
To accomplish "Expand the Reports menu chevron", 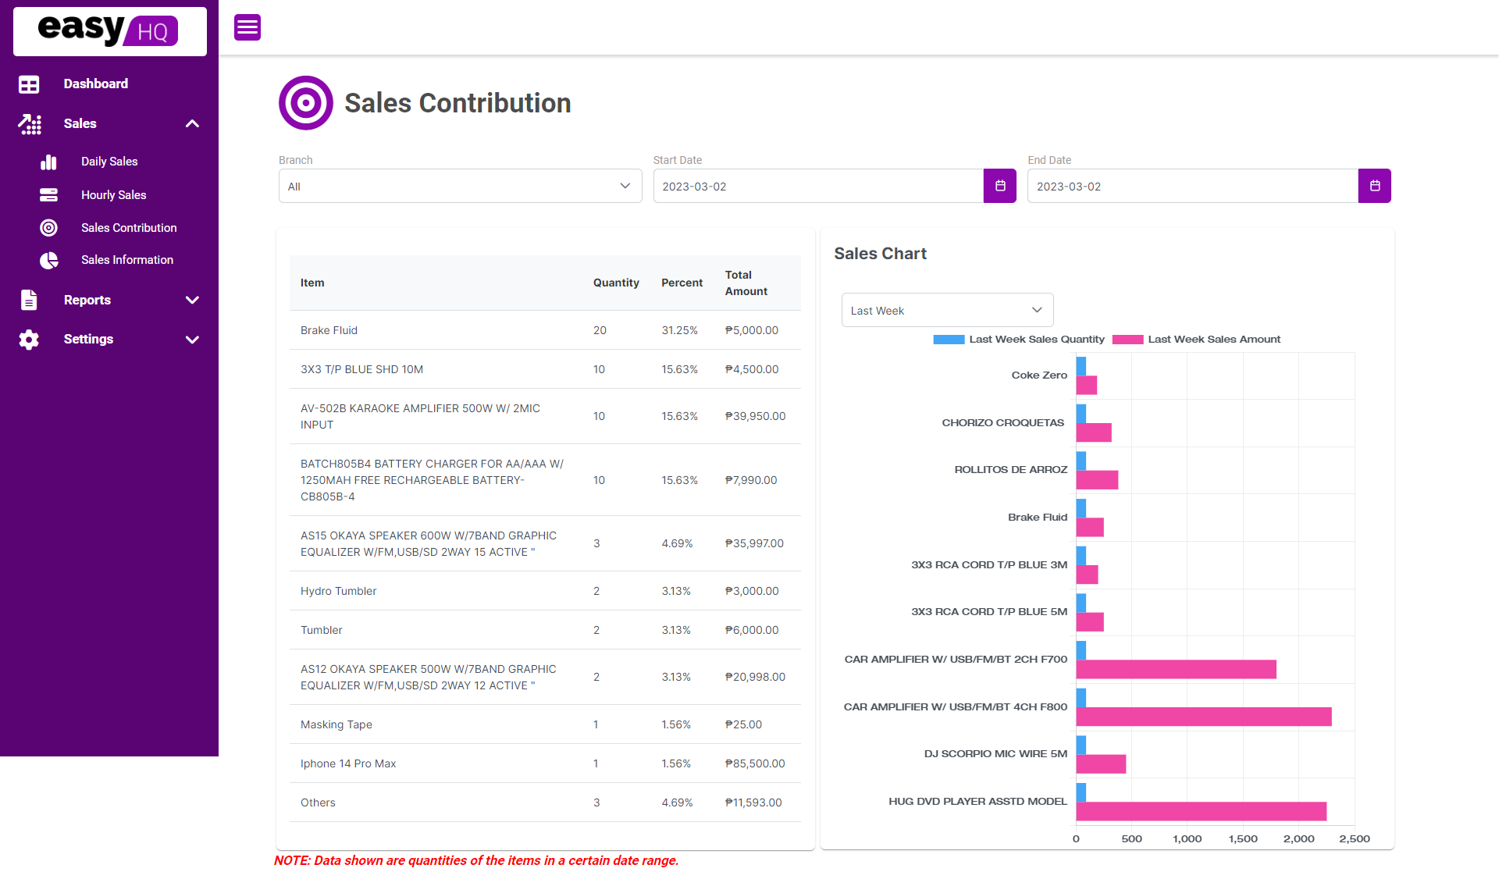I will 192,301.
